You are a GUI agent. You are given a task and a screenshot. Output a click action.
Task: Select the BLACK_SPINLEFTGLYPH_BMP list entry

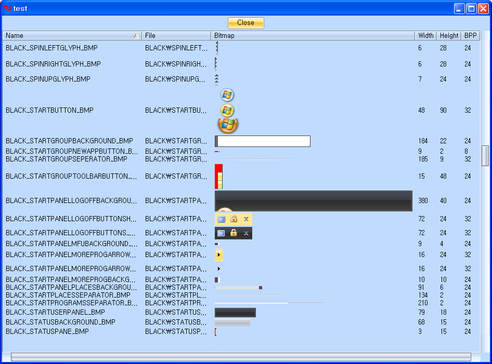(51, 48)
